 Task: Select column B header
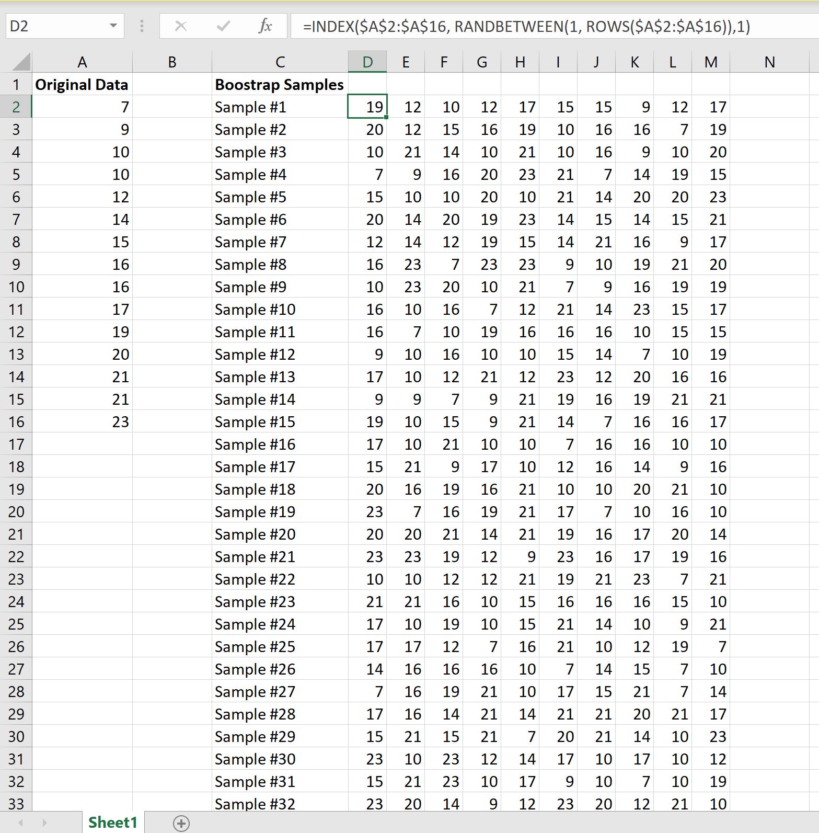pyautogui.click(x=172, y=62)
